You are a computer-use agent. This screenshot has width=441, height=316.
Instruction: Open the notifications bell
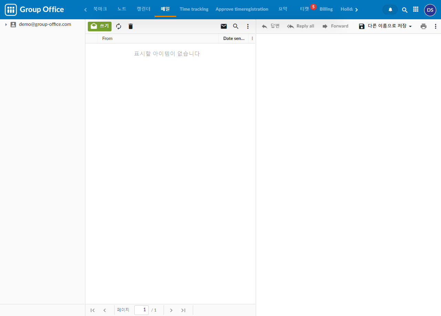390,10
